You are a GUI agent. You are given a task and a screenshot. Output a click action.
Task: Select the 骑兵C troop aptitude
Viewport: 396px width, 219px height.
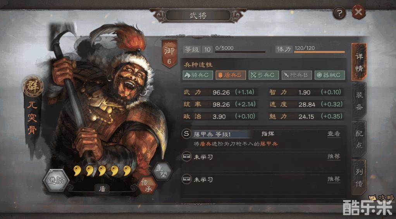tap(198, 75)
